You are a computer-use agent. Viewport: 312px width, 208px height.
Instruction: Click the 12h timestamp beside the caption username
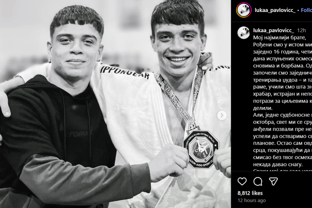(x=301, y=30)
